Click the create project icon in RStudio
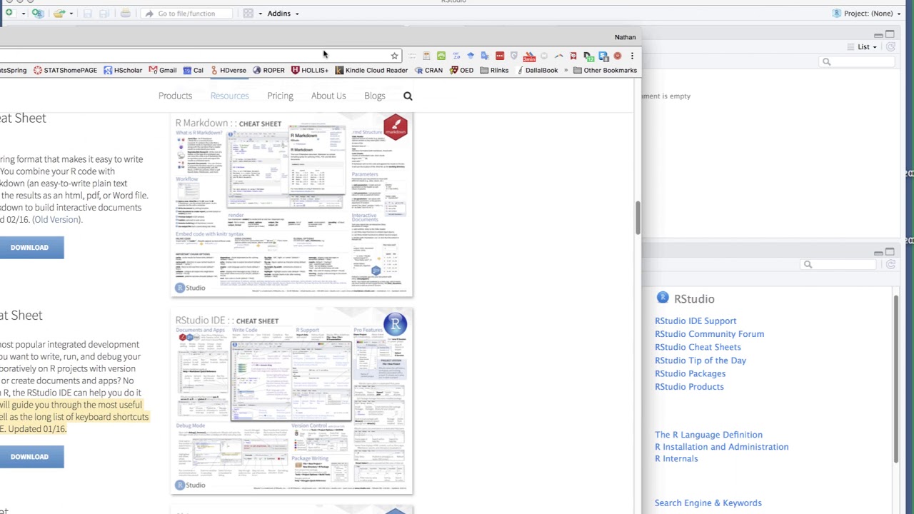914x514 pixels. tap(37, 13)
